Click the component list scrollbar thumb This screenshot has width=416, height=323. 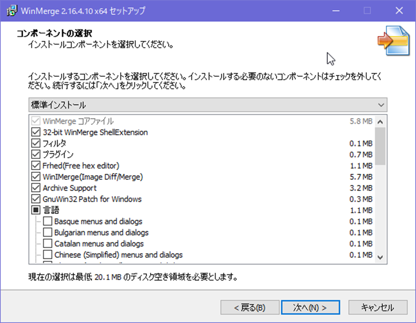pos(380,146)
